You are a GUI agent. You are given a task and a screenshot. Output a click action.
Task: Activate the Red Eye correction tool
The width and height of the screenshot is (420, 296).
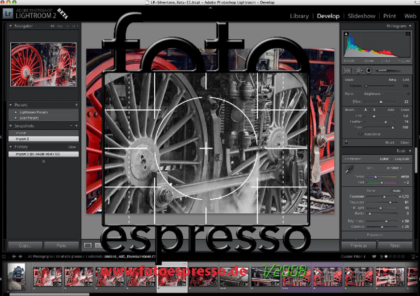point(369,70)
